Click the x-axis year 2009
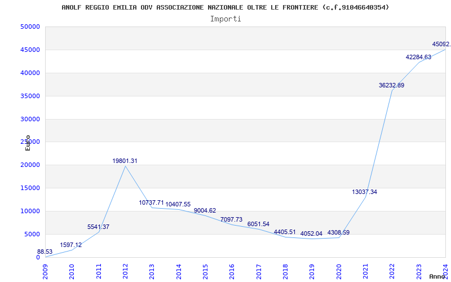The height and width of the screenshot is (282, 451). tap(45, 272)
